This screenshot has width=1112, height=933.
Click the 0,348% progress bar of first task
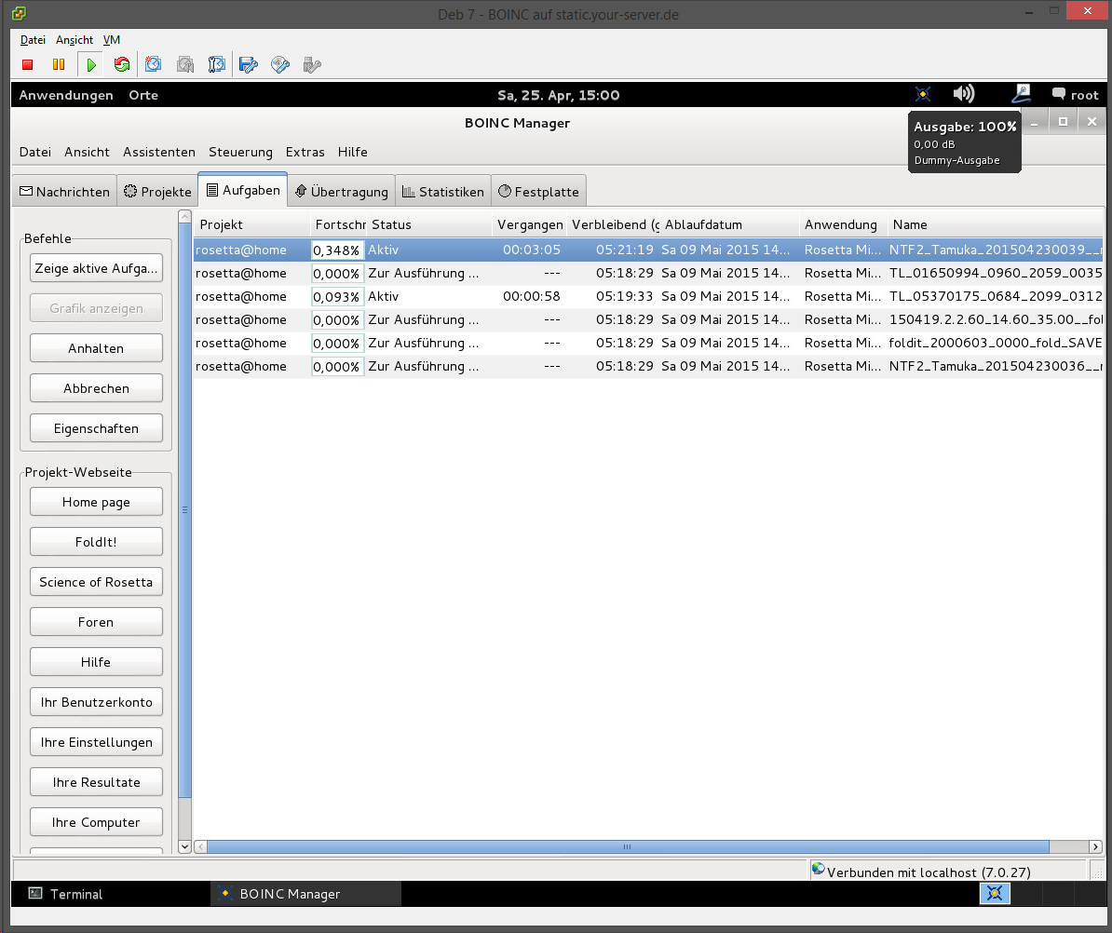337,250
